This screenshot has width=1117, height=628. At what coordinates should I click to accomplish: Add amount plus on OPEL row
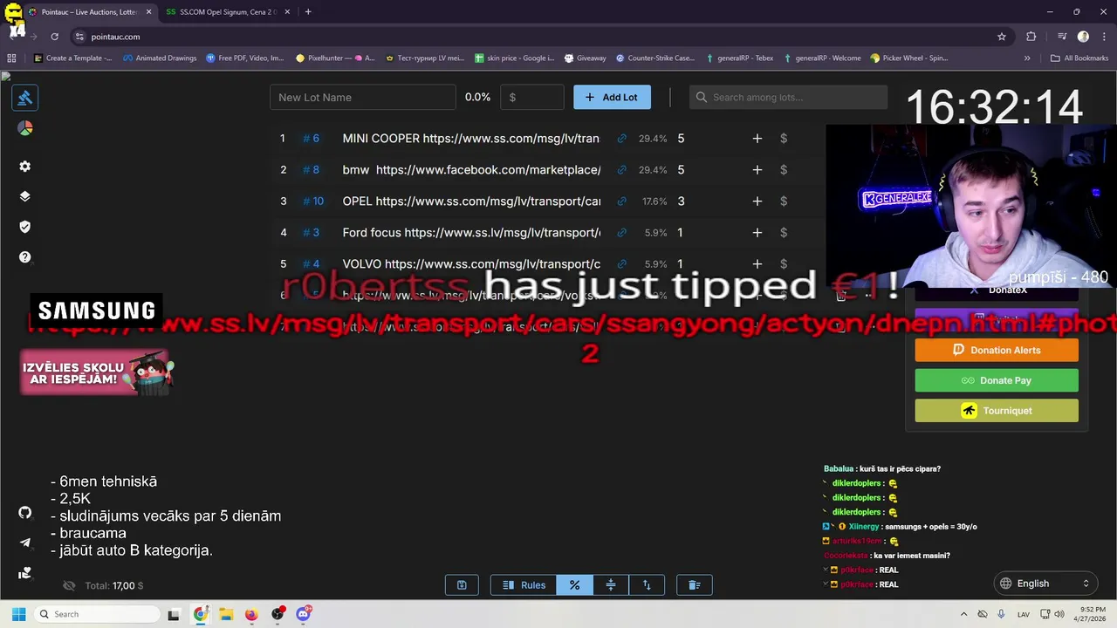pyautogui.click(x=757, y=201)
